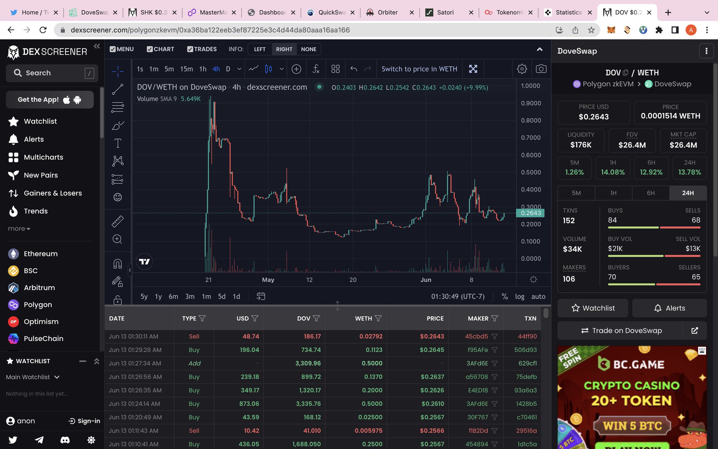Select the text annotation tool
718x449 pixels.
117,143
